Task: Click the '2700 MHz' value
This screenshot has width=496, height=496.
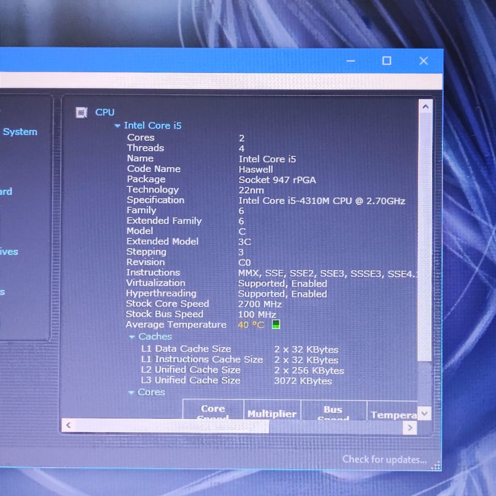Action: (260, 304)
